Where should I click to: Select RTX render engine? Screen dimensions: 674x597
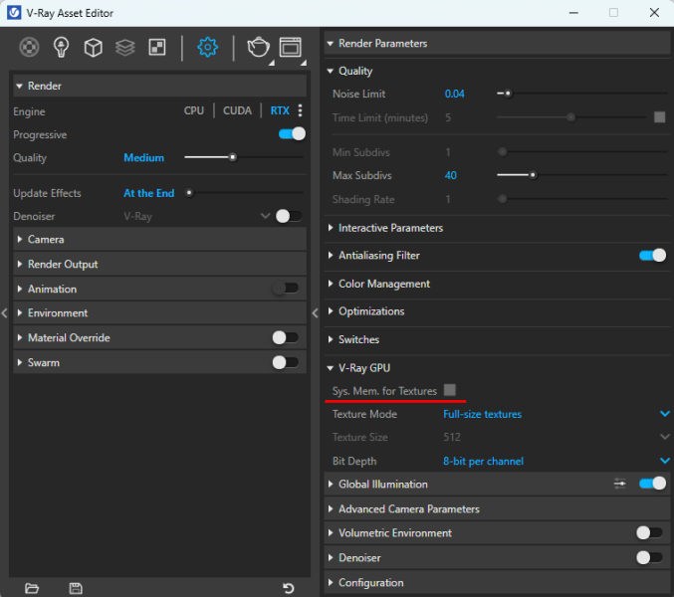pos(280,110)
